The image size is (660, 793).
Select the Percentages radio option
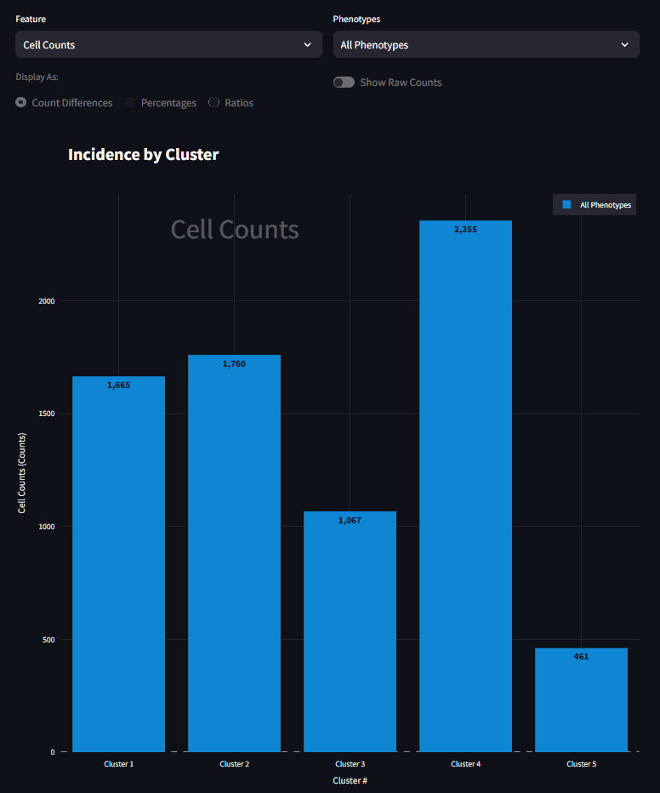(x=130, y=102)
